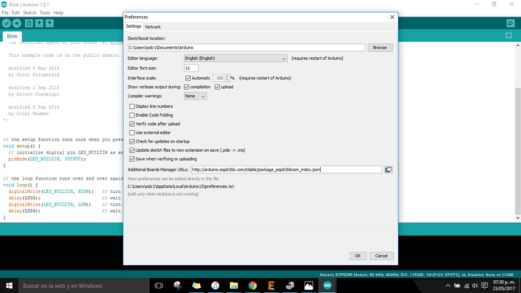
Task: Switch to the Network tab
Action: point(153,27)
